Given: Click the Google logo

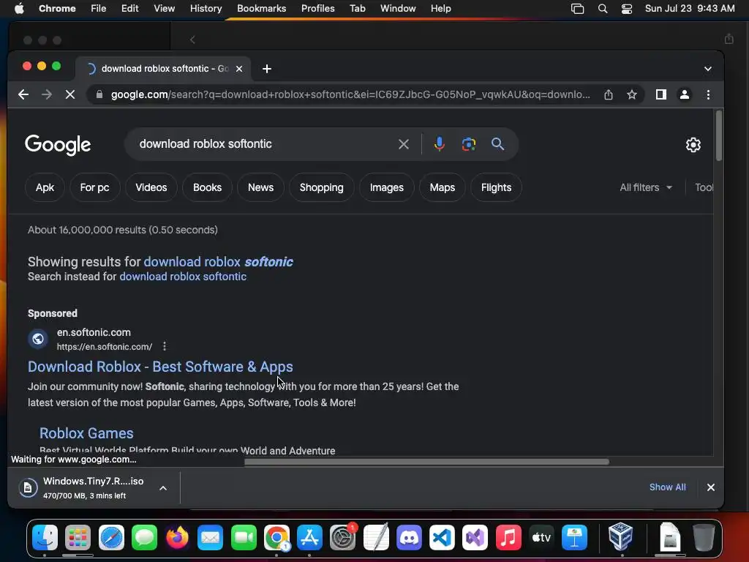Looking at the screenshot, I should tap(58, 144).
